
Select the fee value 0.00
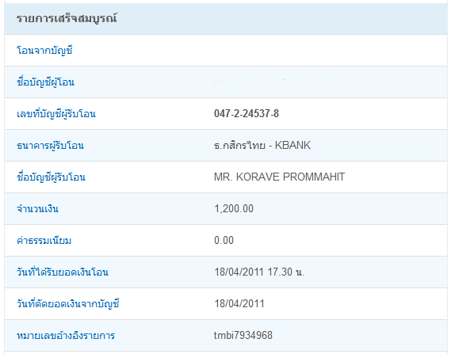point(224,240)
